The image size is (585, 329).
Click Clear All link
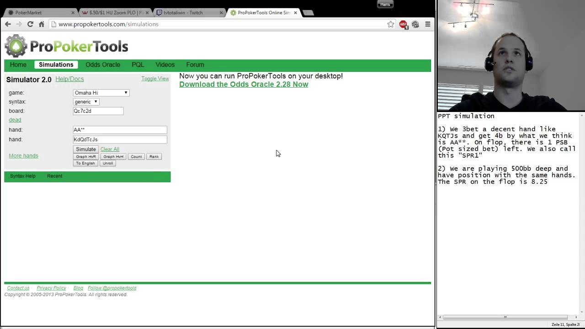pos(110,149)
